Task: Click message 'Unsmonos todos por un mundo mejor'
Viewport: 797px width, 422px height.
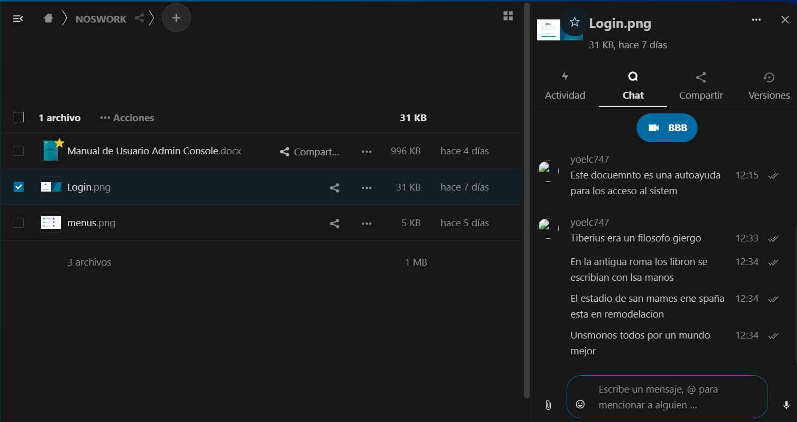Action: [x=640, y=343]
